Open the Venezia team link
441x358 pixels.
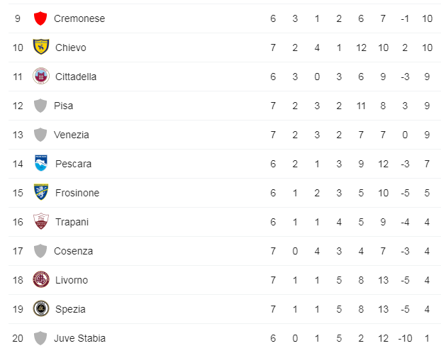pyautogui.click(x=72, y=135)
